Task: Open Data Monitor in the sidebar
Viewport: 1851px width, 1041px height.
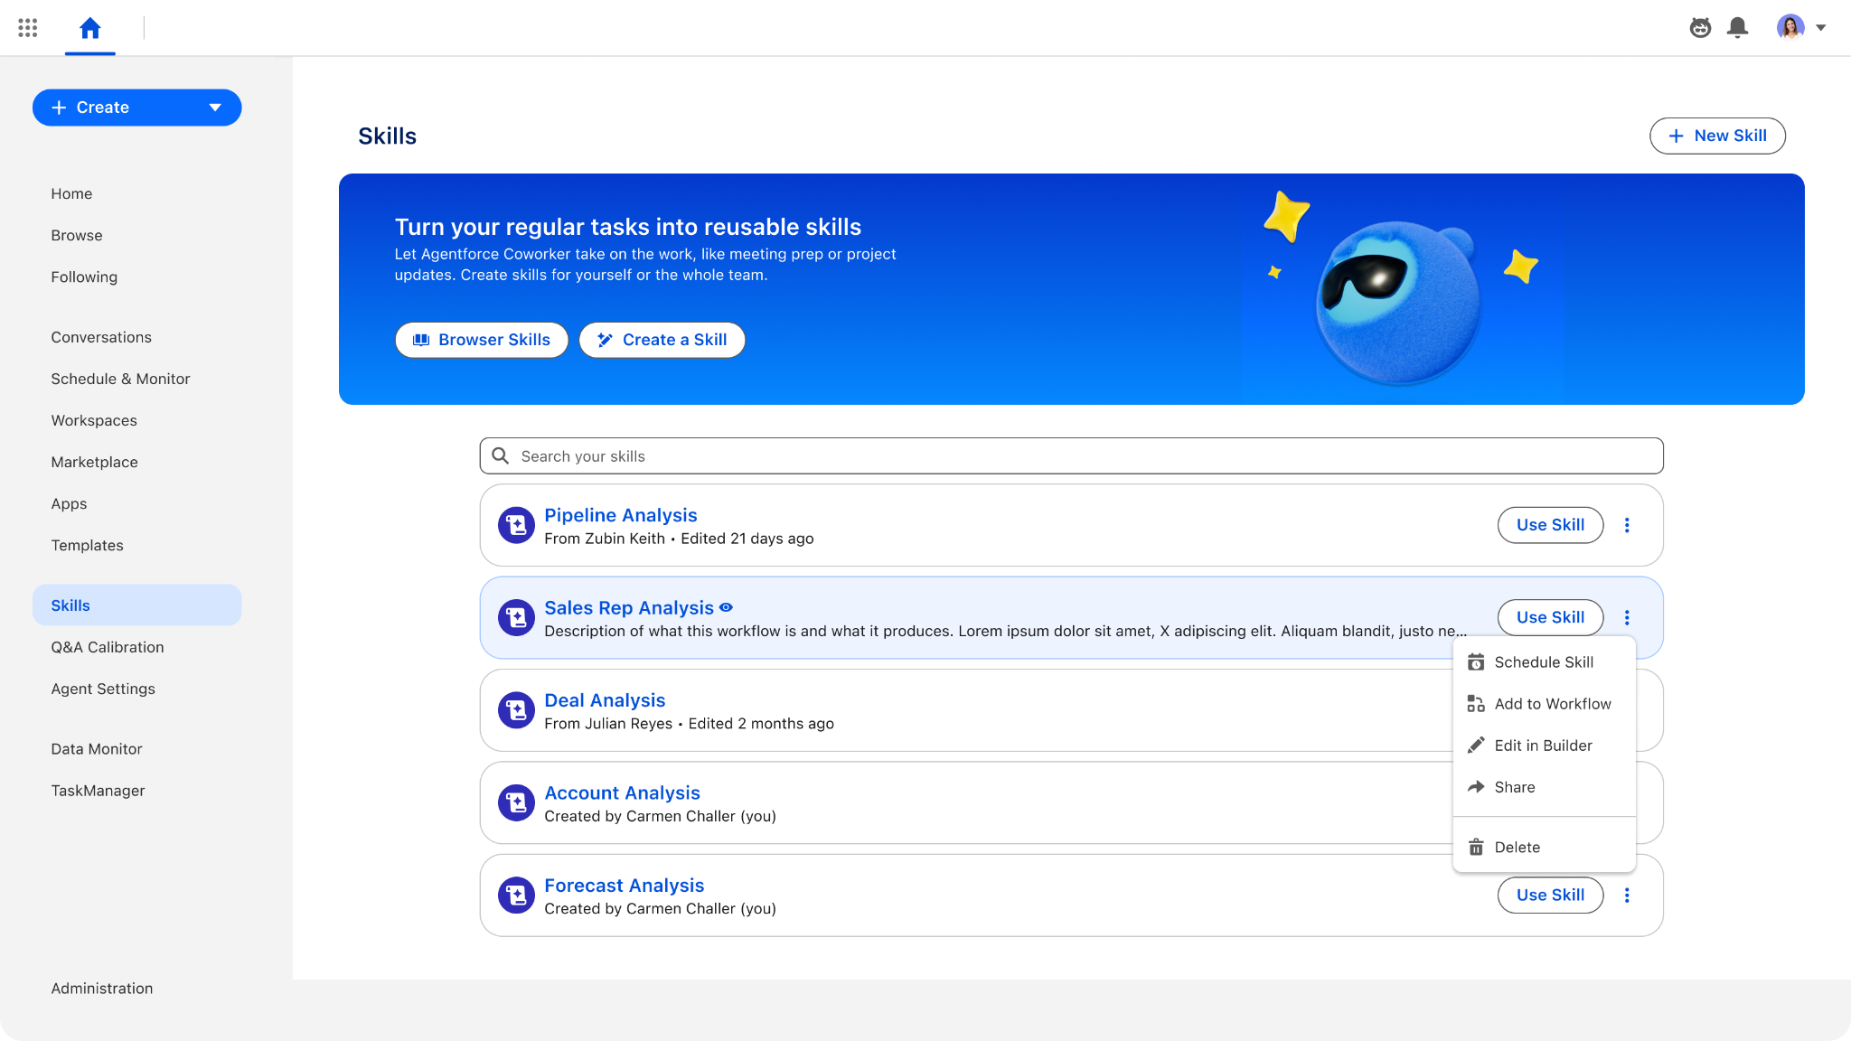Action: [97, 749]
